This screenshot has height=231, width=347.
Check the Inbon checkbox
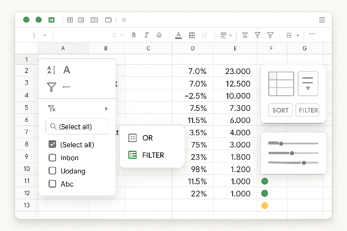coord(52,158)
